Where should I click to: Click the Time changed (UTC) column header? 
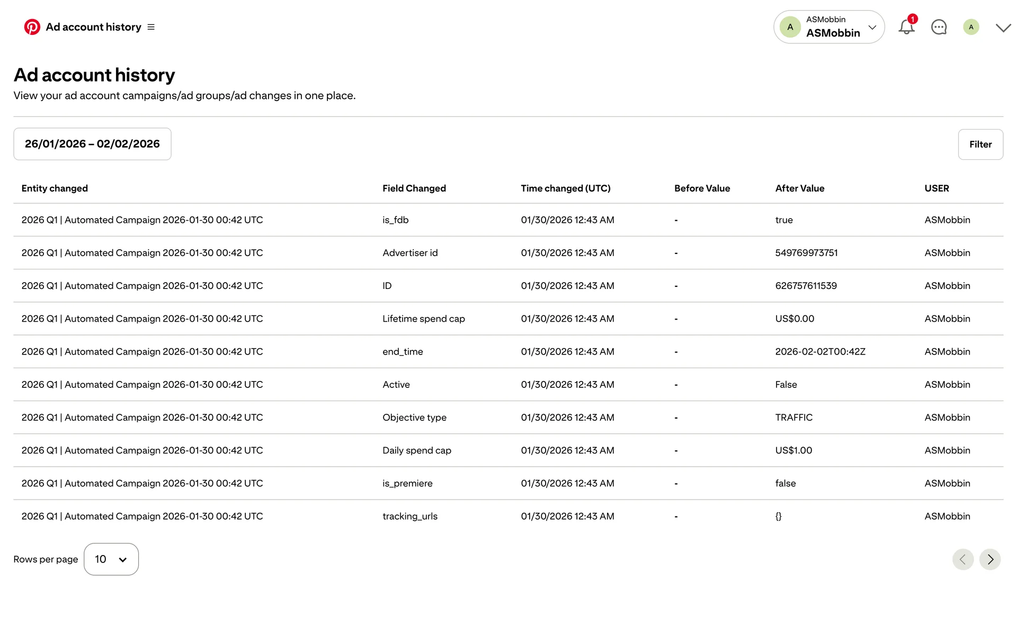[565, 188]
